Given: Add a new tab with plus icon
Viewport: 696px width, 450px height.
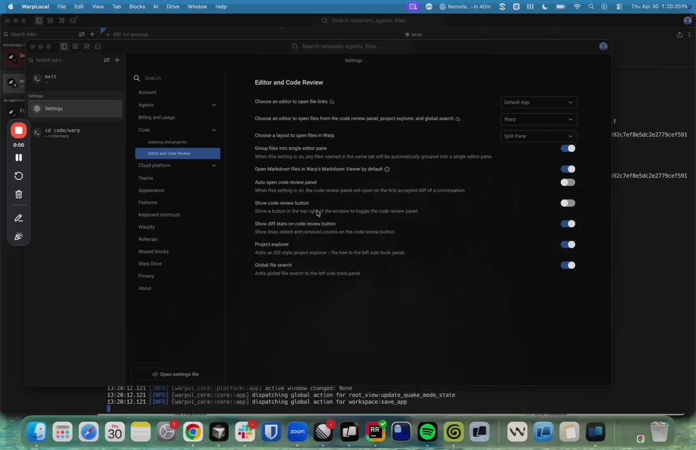Looking at the screenshot, I should 117,60.
